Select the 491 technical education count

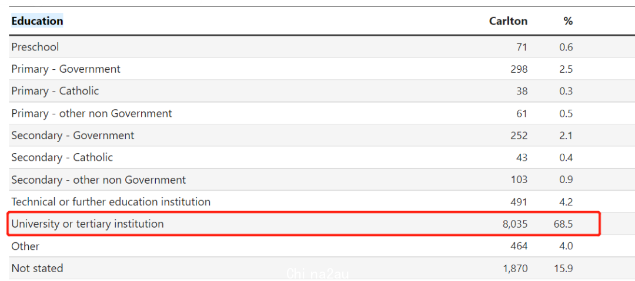tap(519, 201)
